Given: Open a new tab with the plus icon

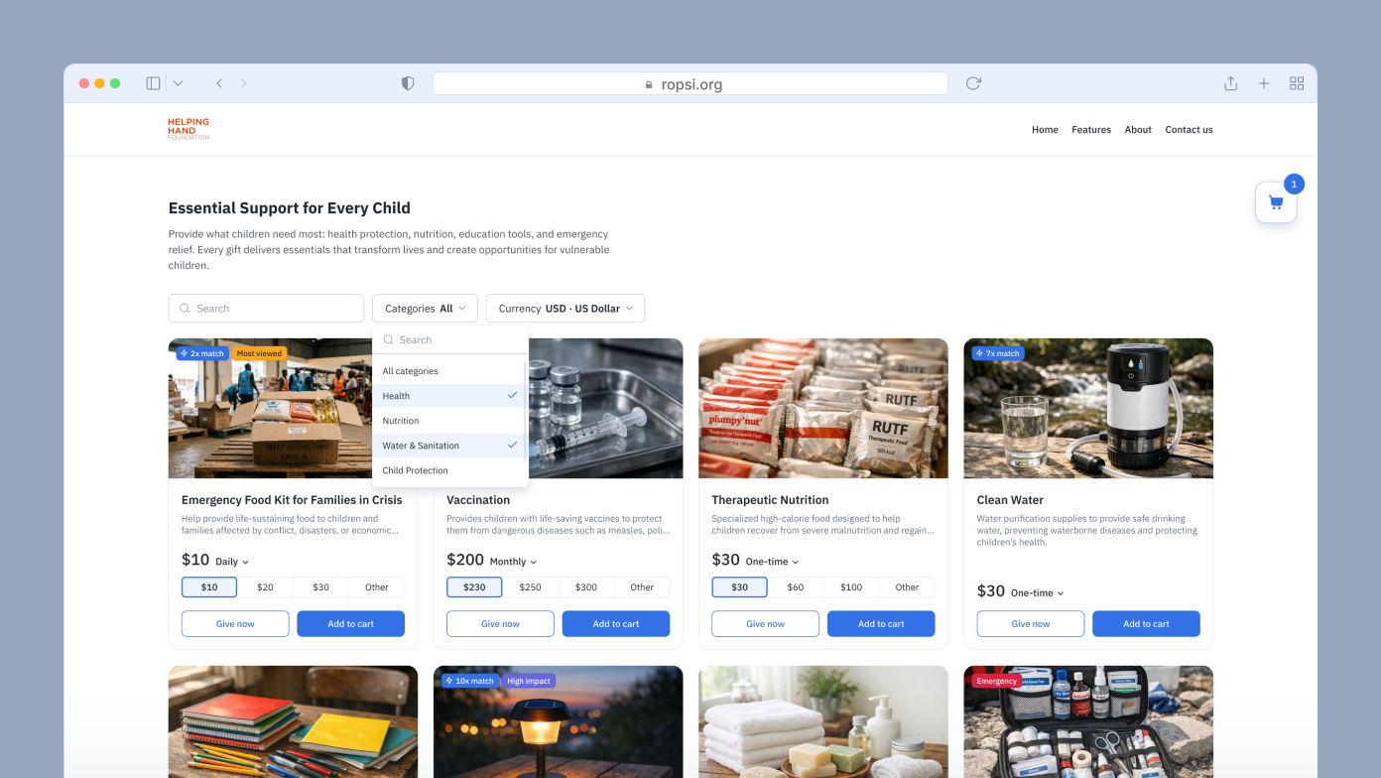Looking at the screenshot, I should [1264, 83].
